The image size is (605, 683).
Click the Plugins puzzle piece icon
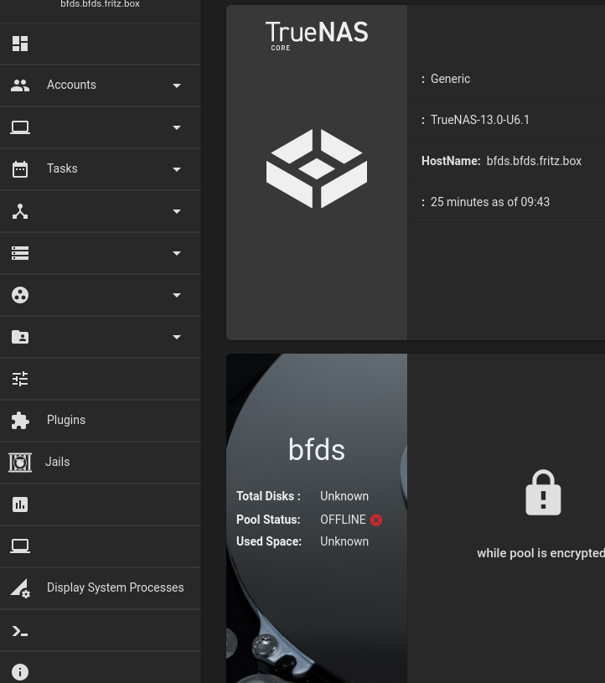point(20,421)
